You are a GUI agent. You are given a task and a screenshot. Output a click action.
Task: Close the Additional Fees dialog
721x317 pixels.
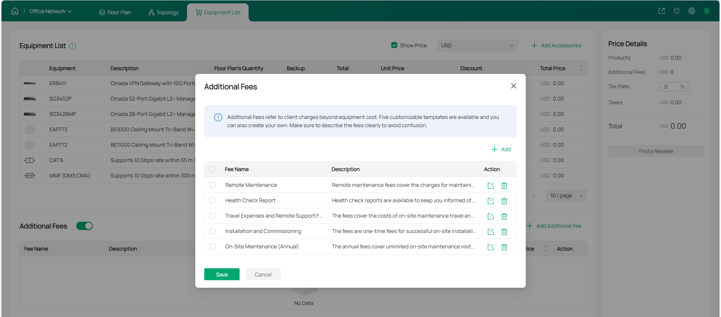pyautogui.click(x=513, y=86)
